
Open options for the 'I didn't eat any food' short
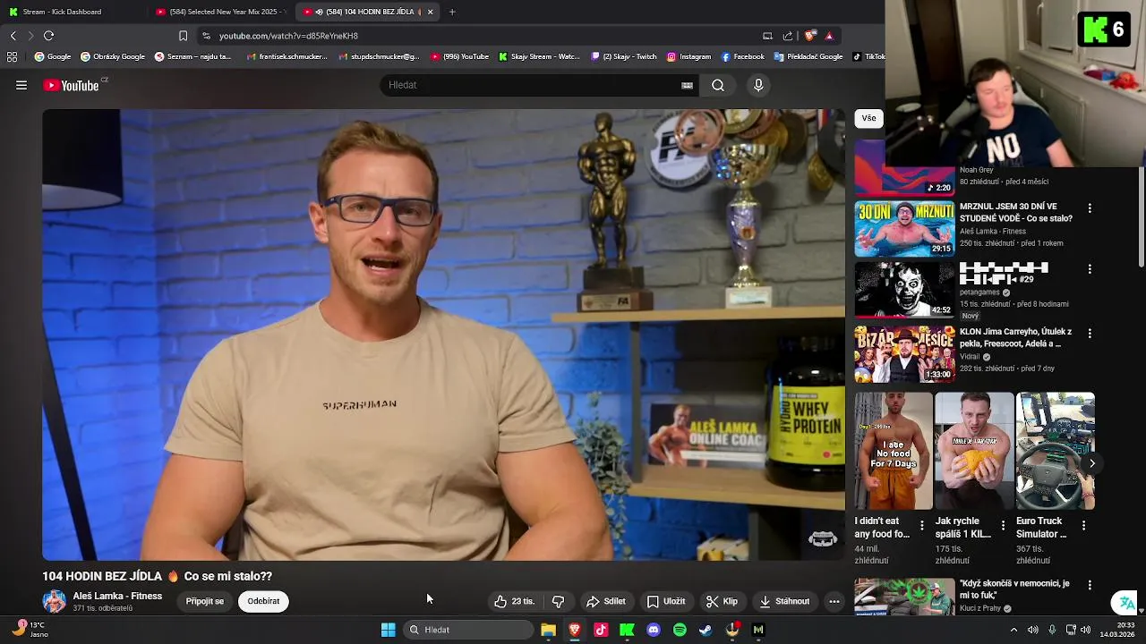coord(922,526)
